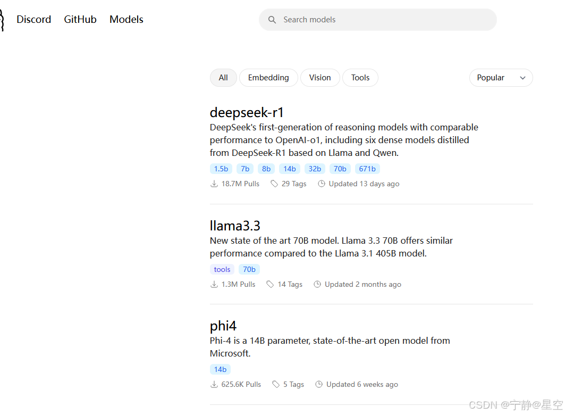565x414 pixels.
Task: Click the 70b size tag of deepseek-r1
Action: click(340, 169)
